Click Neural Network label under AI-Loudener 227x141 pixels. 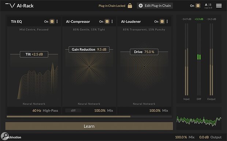(144, 104)
